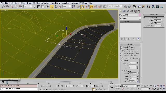Viewport: 166px width, 93px height.
Task: Open the Layer Manager icon
Action: 134,7
